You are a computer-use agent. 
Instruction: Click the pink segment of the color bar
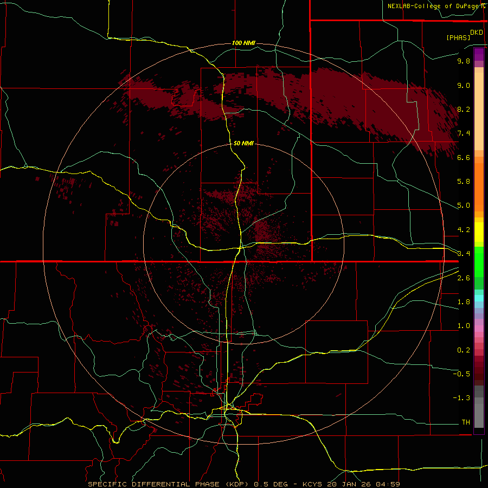(x=479, y=329)
